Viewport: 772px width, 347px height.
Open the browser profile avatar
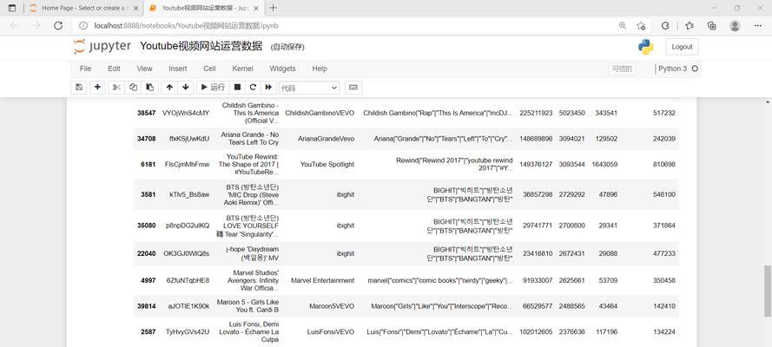735,25
